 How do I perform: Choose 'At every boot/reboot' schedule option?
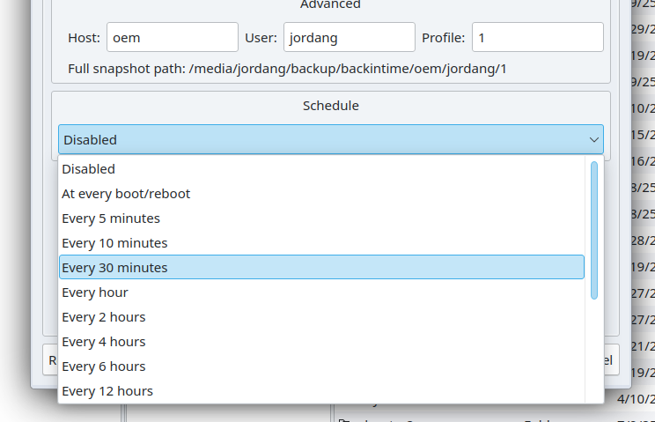tap(321, 194)
